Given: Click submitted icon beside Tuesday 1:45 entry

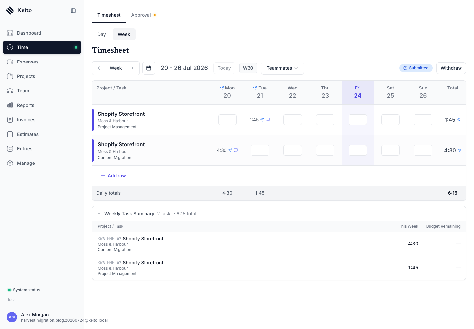Looking at the screenshot, I should pyautogui.click(x=262, y=120).
